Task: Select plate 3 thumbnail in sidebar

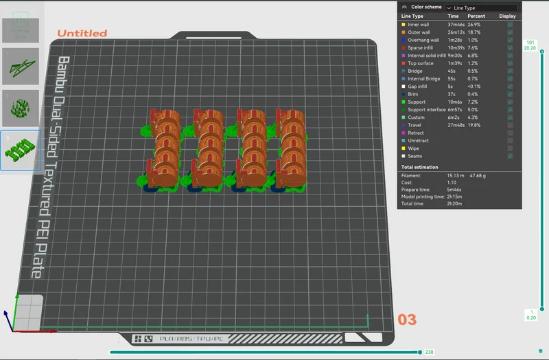Action: tap(21, 150)
